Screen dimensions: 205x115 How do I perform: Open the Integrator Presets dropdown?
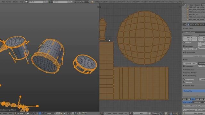[x=193, y=32]
